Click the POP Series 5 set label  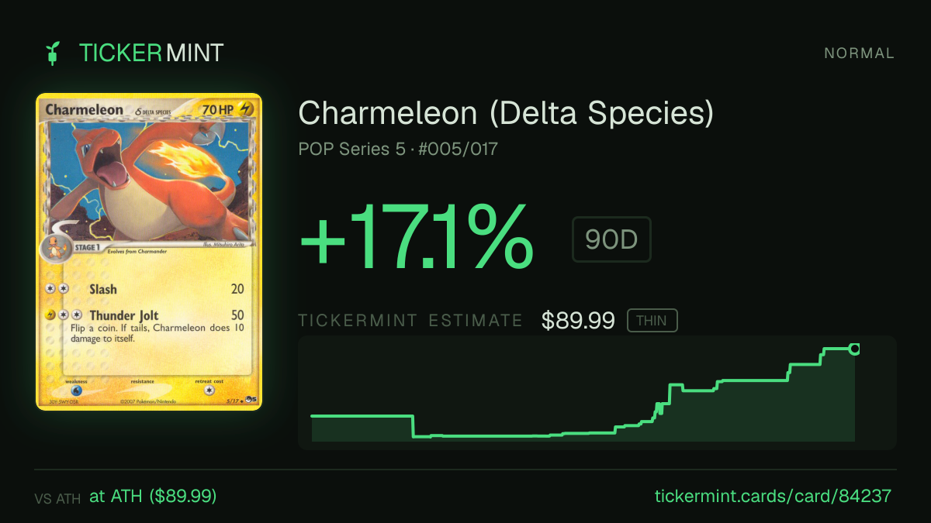click(352, 149)
